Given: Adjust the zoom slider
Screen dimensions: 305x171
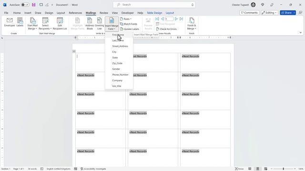Looking at the screenshot, I should [284, 169].
